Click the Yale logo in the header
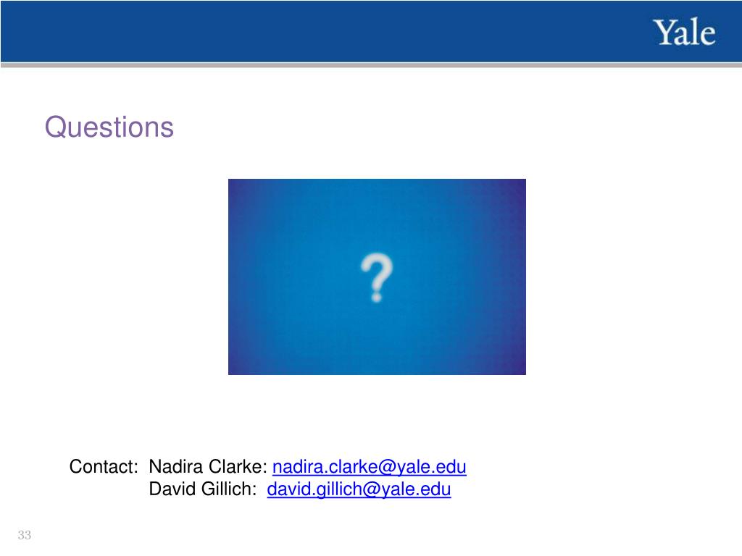 pyautogui.click(x=684, y=33)
